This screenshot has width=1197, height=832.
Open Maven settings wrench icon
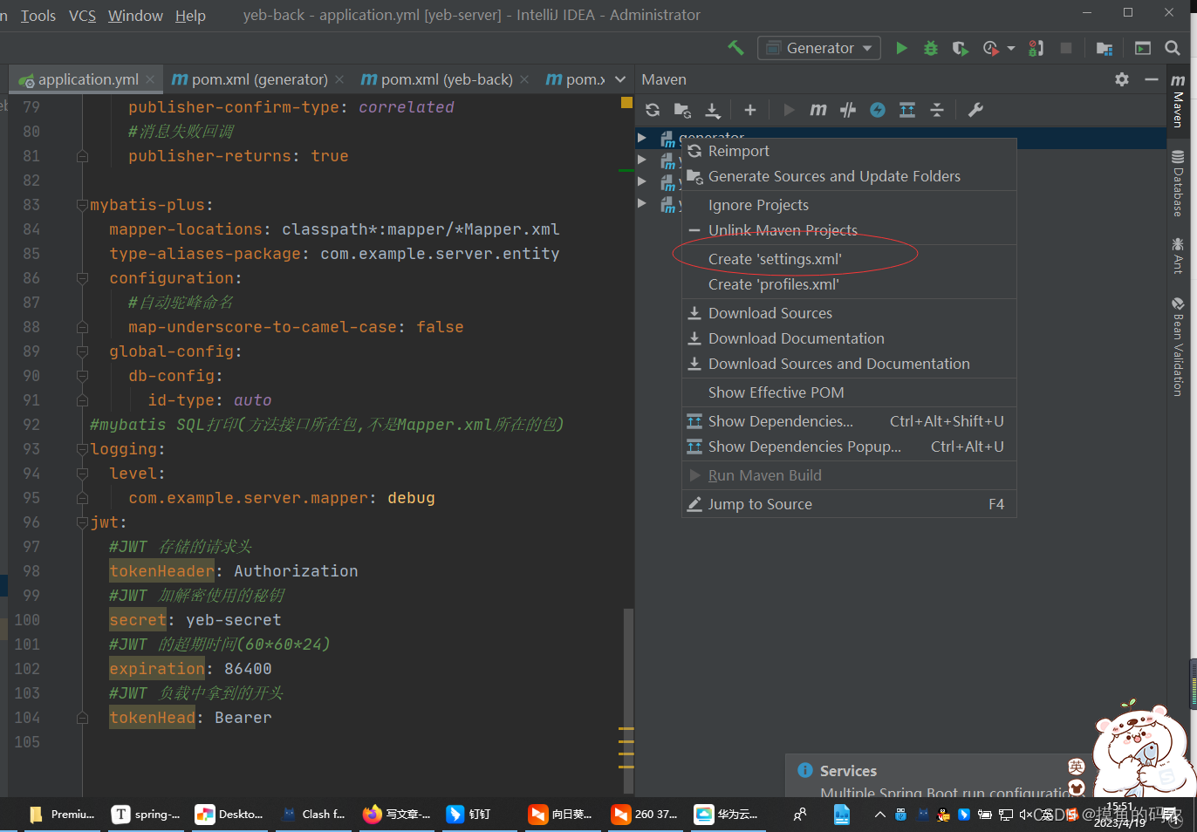tap(975, 110)
